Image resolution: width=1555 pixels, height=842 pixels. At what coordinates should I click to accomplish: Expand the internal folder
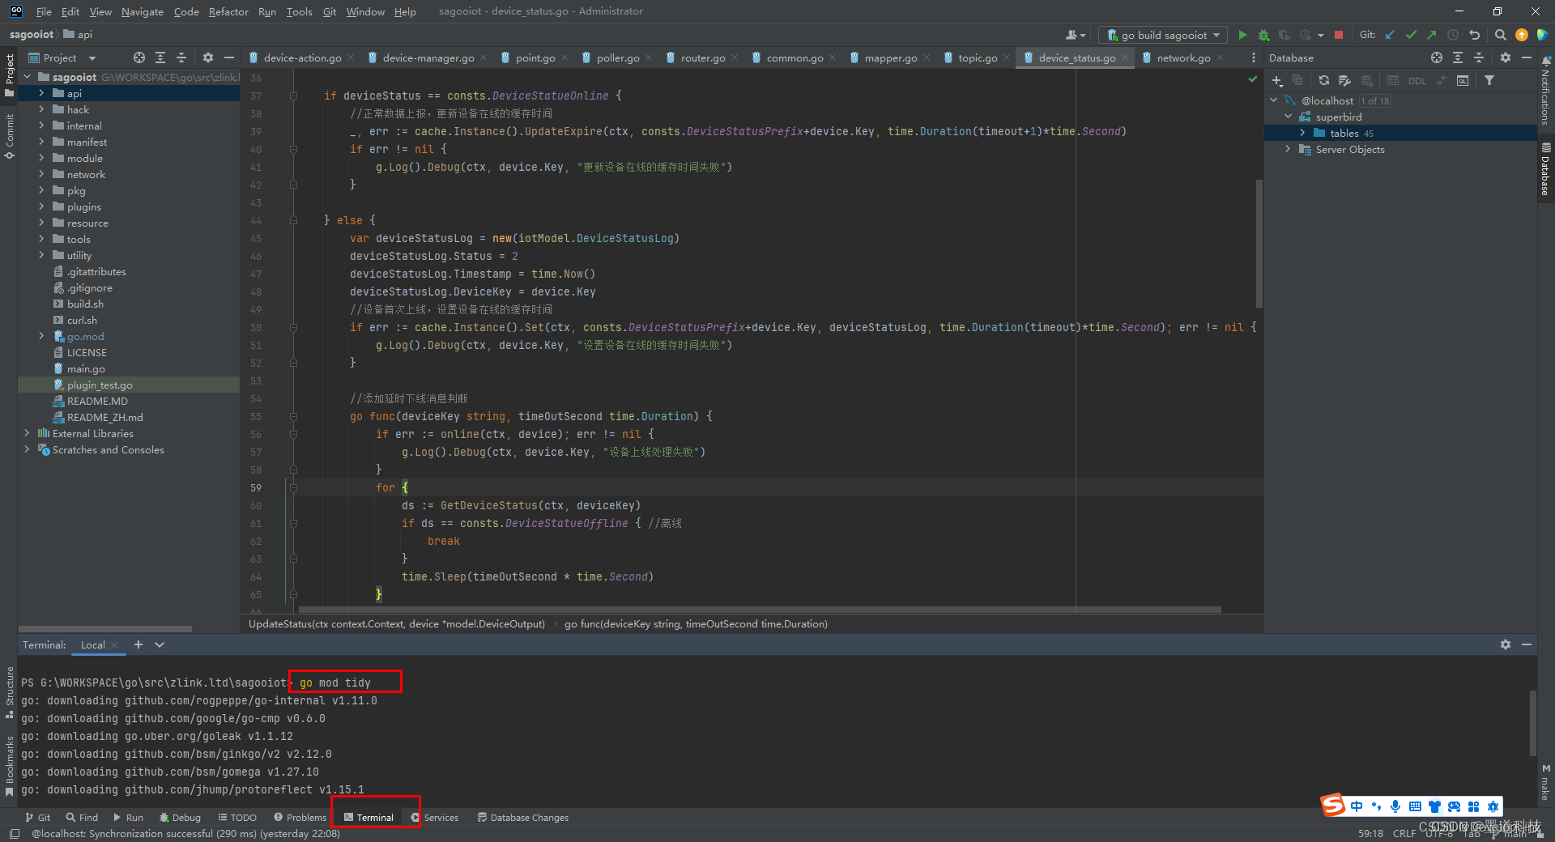(41, 125)
